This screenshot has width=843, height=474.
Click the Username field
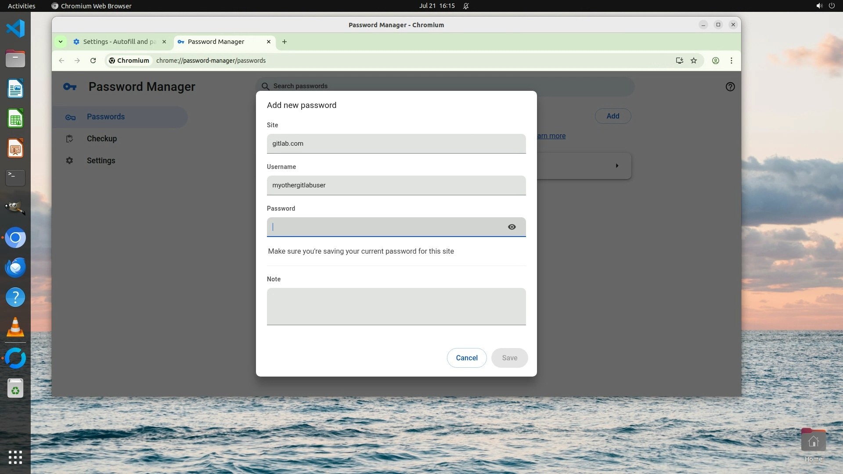click(396, 185)
